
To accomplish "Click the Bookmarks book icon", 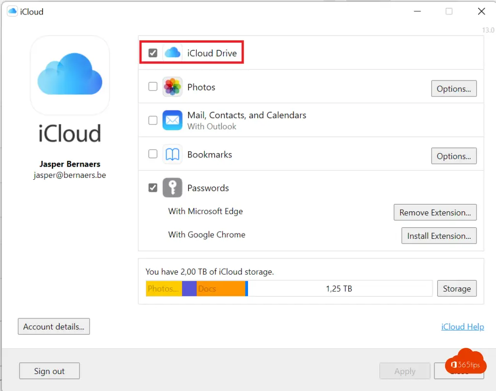I will (x=172, y=155).
